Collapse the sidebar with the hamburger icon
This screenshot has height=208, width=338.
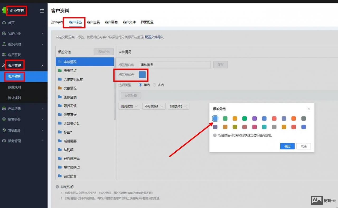pyautogui.click(x=42, y=11)
